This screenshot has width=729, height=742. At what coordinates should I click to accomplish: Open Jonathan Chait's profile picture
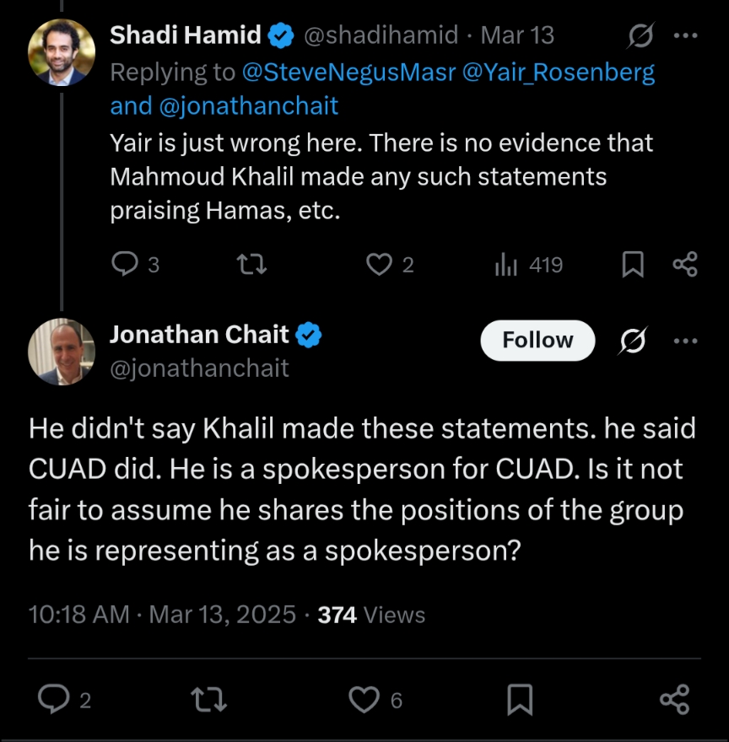click(62, 352)
